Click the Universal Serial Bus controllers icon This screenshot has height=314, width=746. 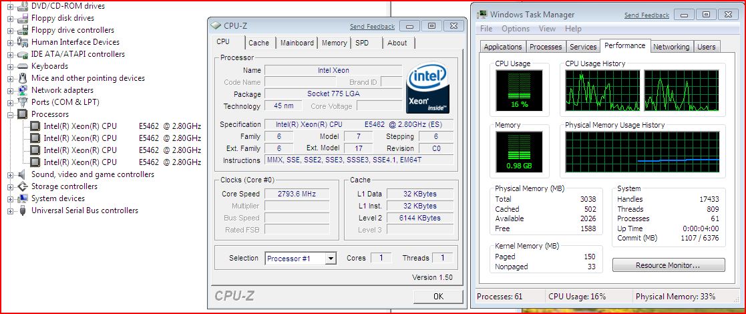[x=22, y=210]
